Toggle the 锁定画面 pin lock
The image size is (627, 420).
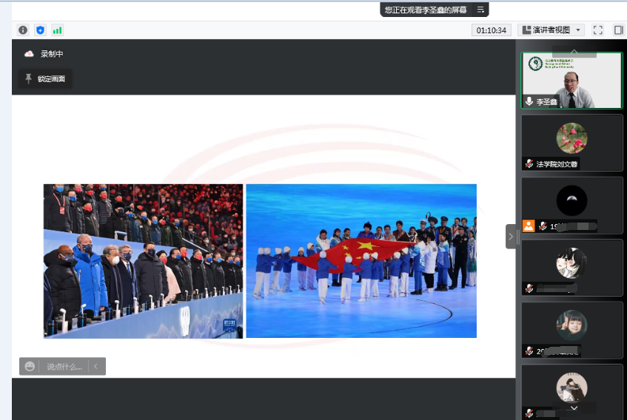[x=45, y=78]
